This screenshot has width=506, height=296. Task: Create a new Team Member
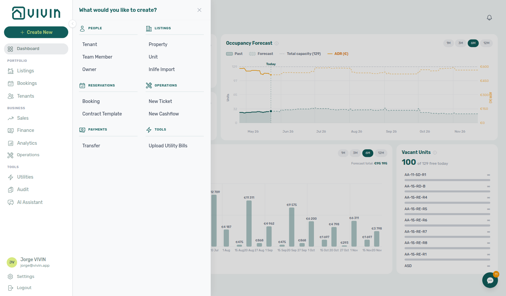point(97,57)
